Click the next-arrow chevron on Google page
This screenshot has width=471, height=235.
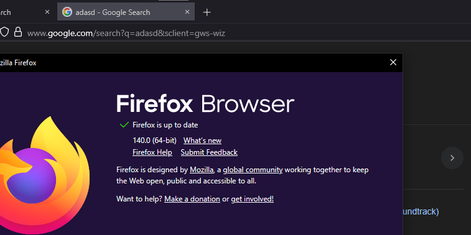[452, 158]
